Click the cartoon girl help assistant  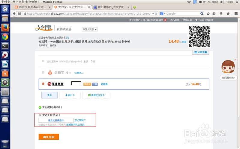[228, 67]
